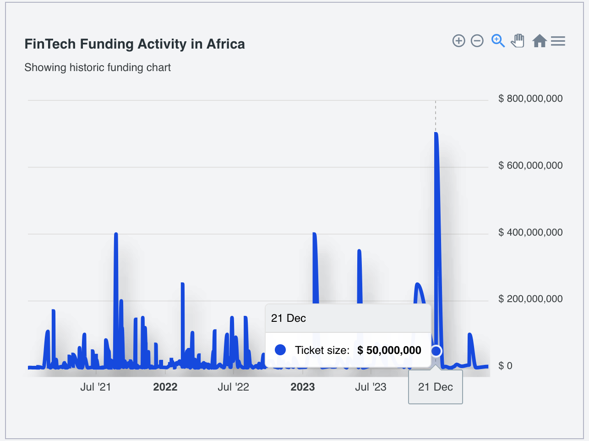Click the blue Ticket size dot in tooltip

280,350
